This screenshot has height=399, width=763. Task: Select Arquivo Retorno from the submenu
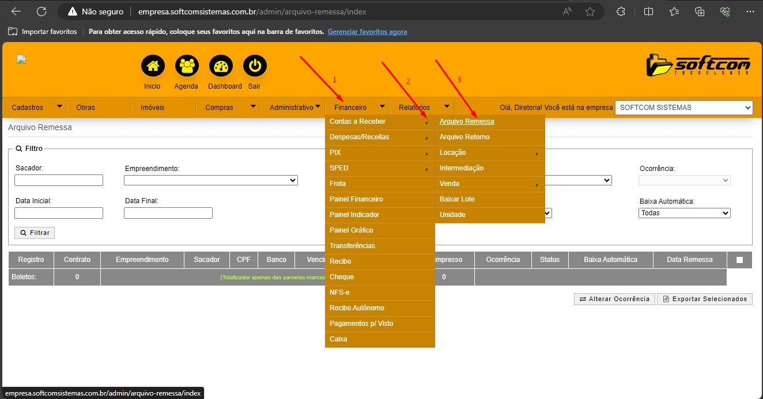click(x=464, y=137)
